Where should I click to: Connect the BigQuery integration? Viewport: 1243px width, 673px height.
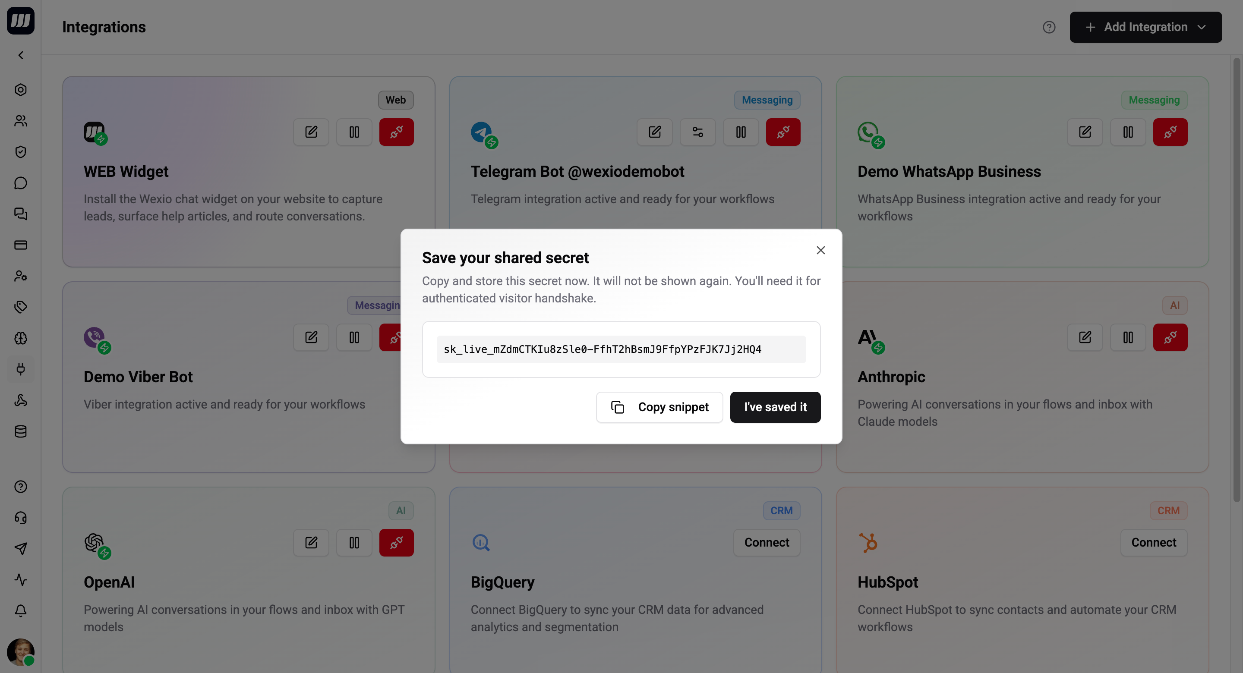(x=767, y=543)
